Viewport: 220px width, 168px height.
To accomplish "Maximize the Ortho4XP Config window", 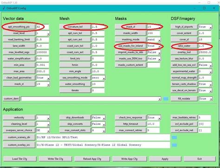I will click(204, 8).
